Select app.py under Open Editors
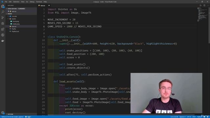210x118 pixels. 14,11
